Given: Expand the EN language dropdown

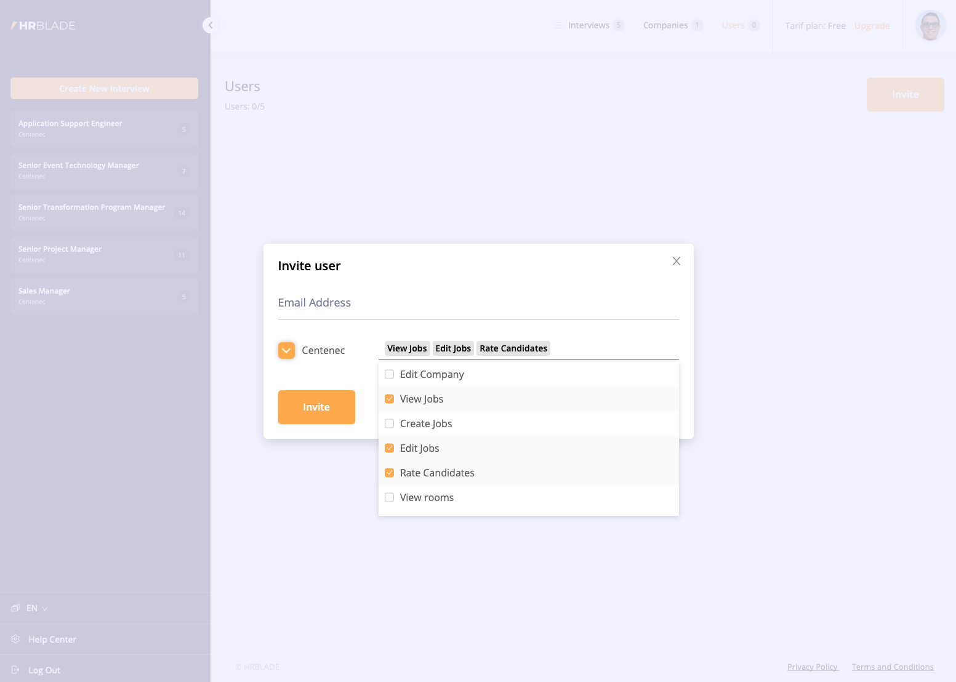Looking at the screenshot, I should tap(37, 608).
